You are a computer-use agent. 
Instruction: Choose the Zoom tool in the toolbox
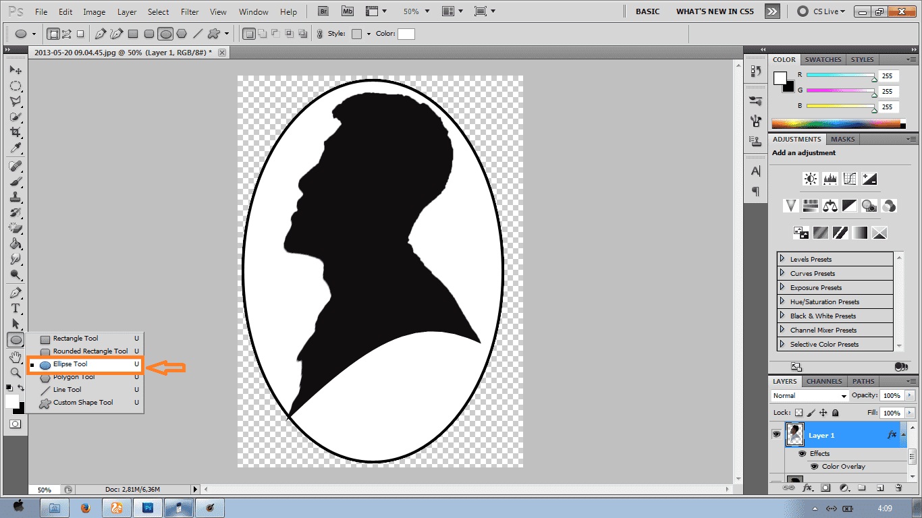(x=15, y=372)
